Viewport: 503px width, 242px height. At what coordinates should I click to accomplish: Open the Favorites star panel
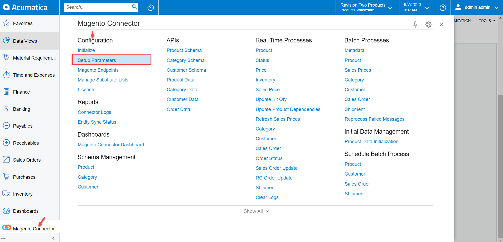pyautogui.click(x=6, y=23)
